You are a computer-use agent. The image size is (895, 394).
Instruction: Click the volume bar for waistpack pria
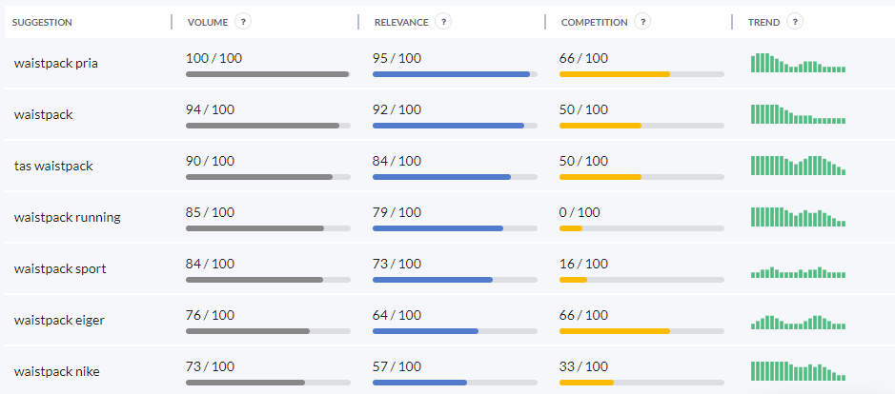268,73
